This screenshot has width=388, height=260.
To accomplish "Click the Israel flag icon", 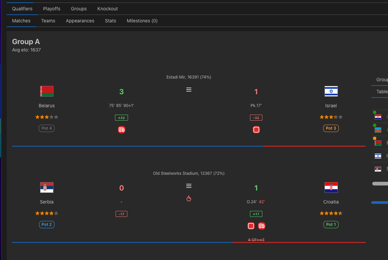I will click(331, 91).
